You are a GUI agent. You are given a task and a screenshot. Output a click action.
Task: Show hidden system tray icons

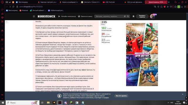point(168,103)
